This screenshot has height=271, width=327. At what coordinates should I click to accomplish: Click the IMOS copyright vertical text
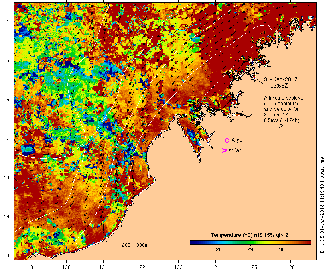tap(322, 205)
